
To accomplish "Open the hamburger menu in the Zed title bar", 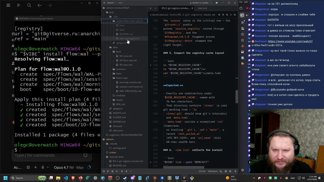I will coord(104,3).
